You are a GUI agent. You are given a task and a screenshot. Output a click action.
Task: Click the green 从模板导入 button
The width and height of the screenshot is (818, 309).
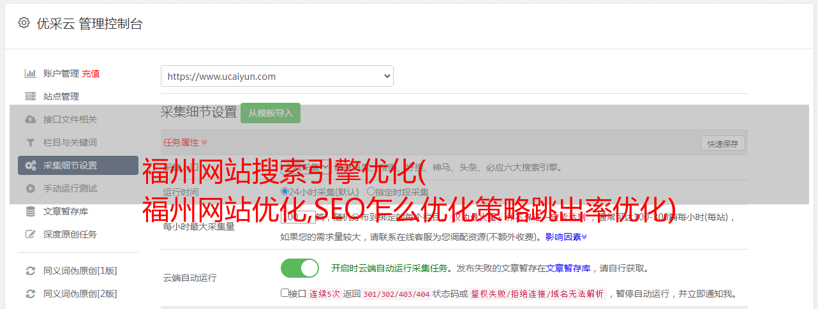point(271,113)
